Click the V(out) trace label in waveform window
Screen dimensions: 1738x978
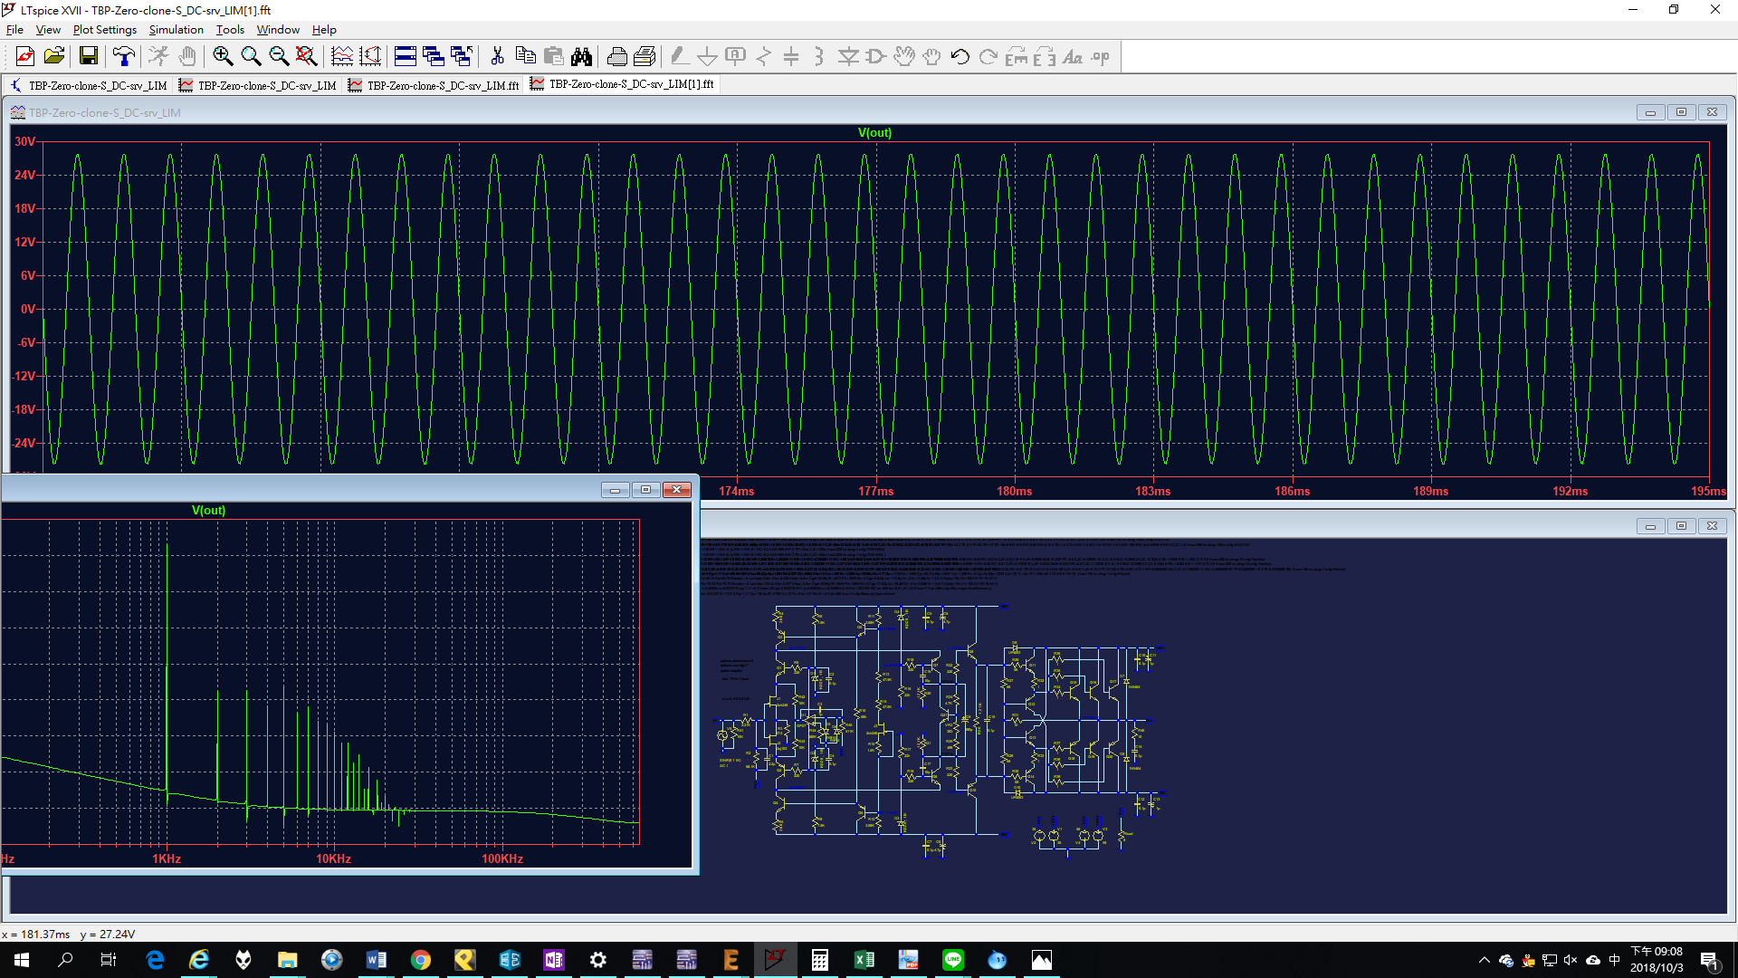point(874,132)
